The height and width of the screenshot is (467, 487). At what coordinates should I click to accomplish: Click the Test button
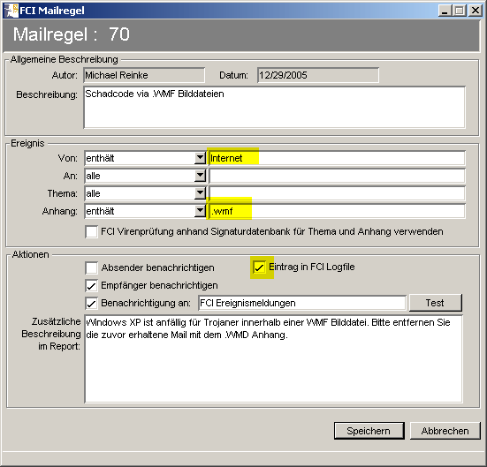436,303
